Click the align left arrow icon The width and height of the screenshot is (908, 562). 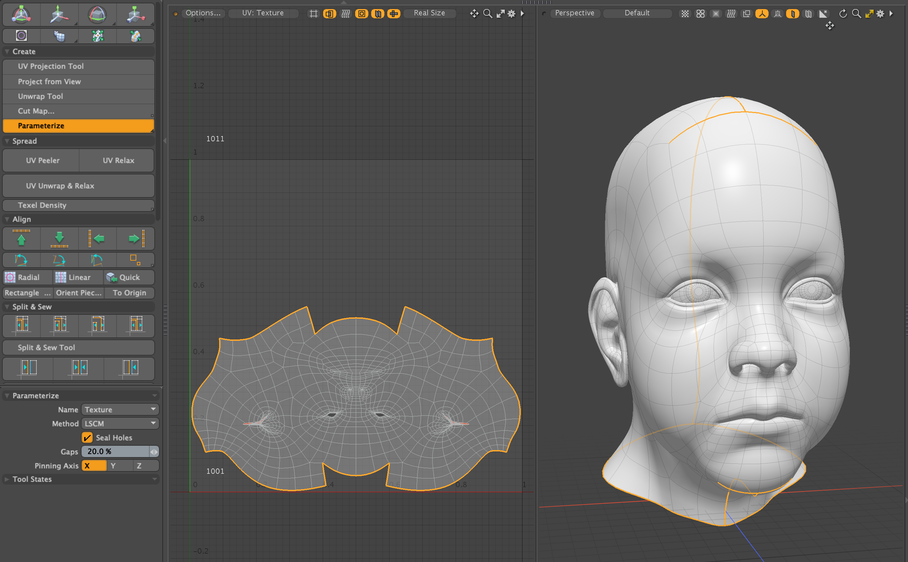pyautogui.click(x=97, y=238)
